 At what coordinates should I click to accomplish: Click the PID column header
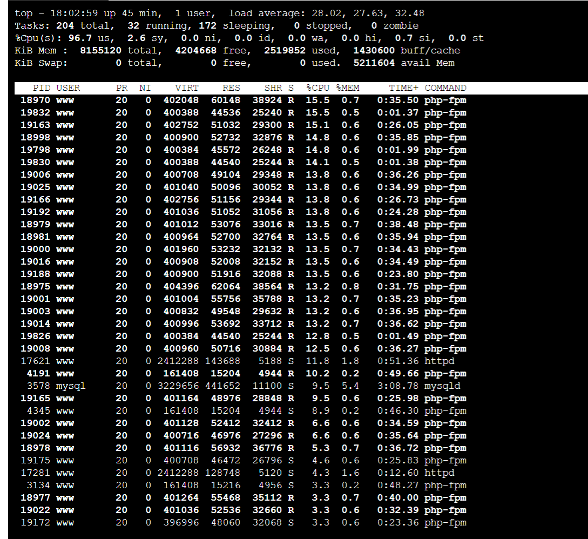tap(41, 88)
